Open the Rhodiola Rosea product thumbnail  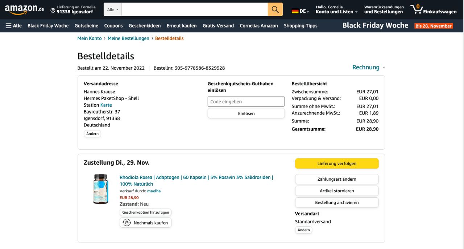click(100, 189)
